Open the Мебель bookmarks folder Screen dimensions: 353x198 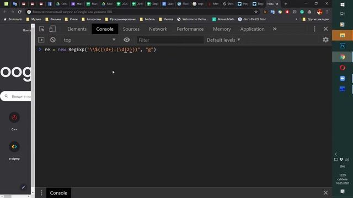point(147,19)
